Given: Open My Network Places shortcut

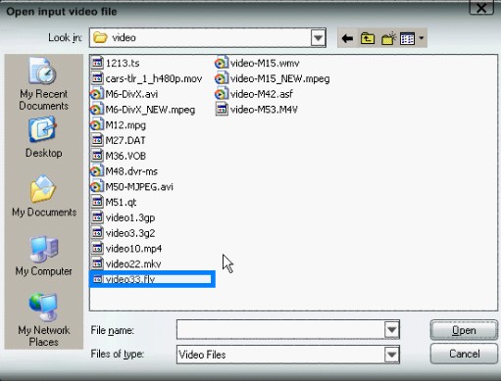Looking at the screenshot, I should click(43, 320).
